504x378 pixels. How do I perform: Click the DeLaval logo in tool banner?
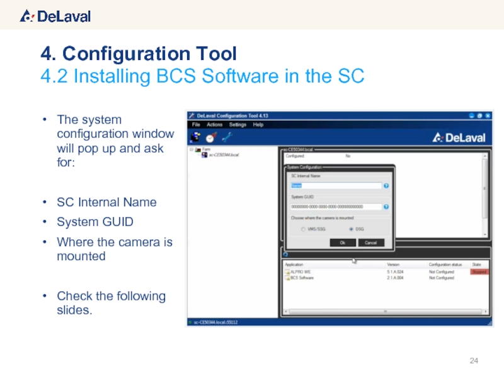coord(459,137)
